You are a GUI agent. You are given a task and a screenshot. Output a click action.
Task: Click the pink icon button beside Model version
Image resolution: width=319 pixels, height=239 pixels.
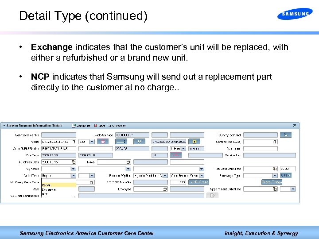coord(103,142)
